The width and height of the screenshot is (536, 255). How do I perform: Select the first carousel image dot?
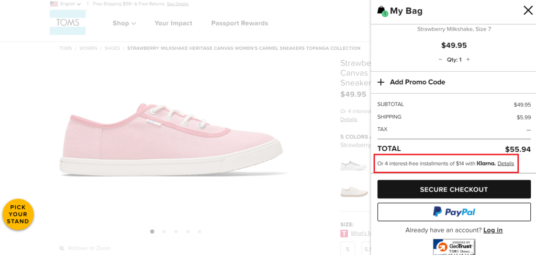point(152,231)
